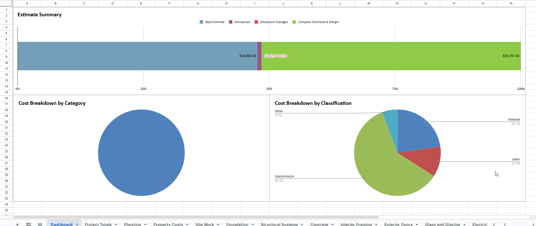
Task: Open the Dashboard tab dropdown arrow
Action: point(77,224)
